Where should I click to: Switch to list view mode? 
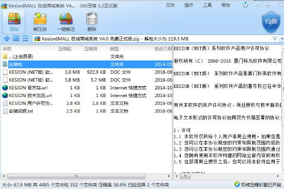[x=25, y=39]
